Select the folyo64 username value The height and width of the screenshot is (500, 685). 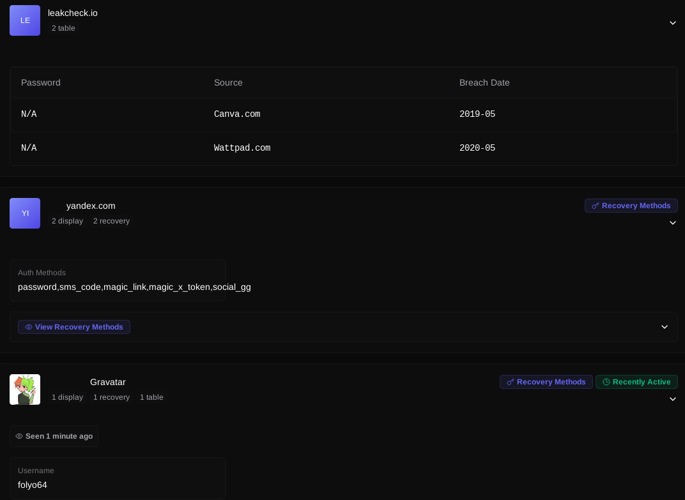33,485
